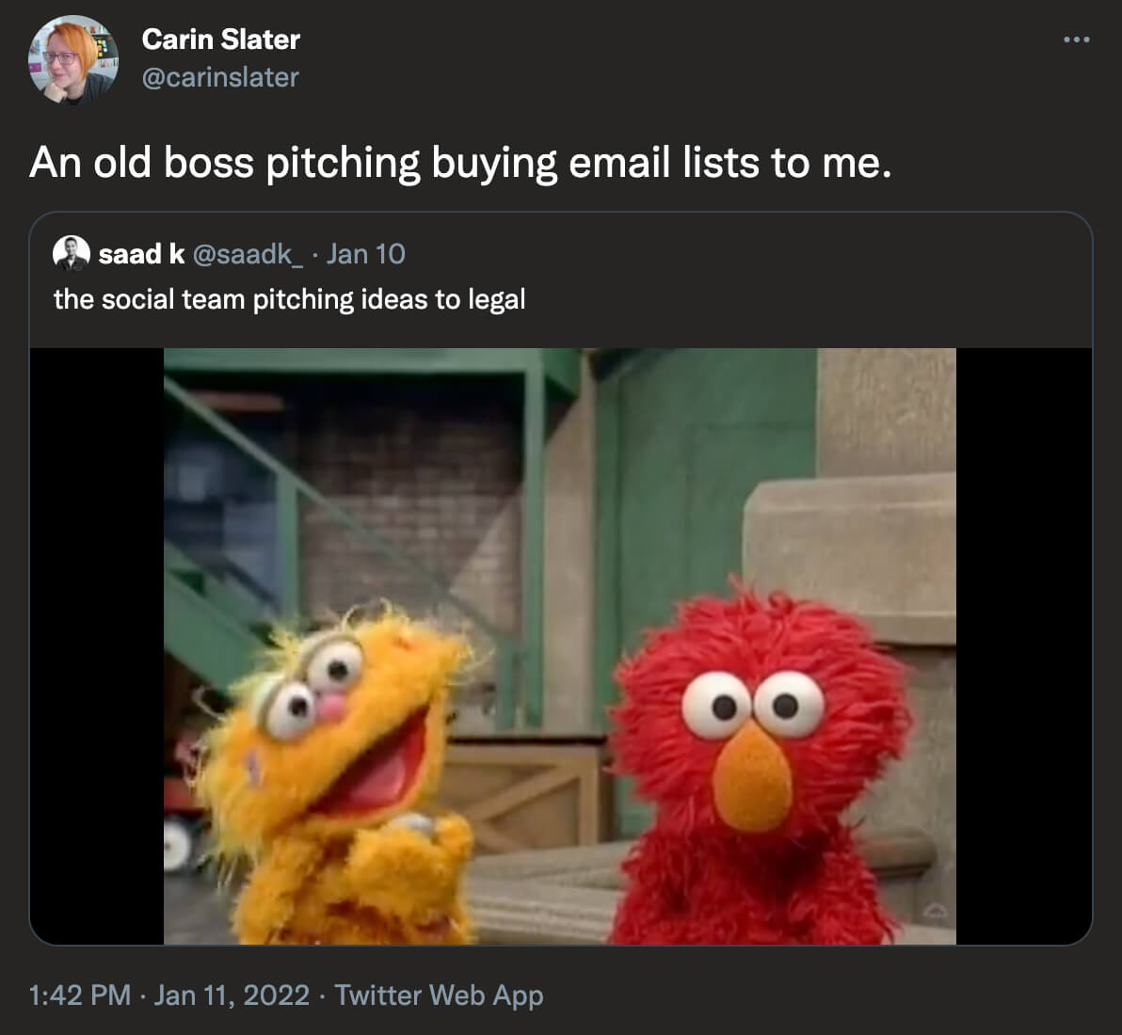Open the three-dot more options menu
This screenshot has height=1035, width=1122.
pos(1076,40)
